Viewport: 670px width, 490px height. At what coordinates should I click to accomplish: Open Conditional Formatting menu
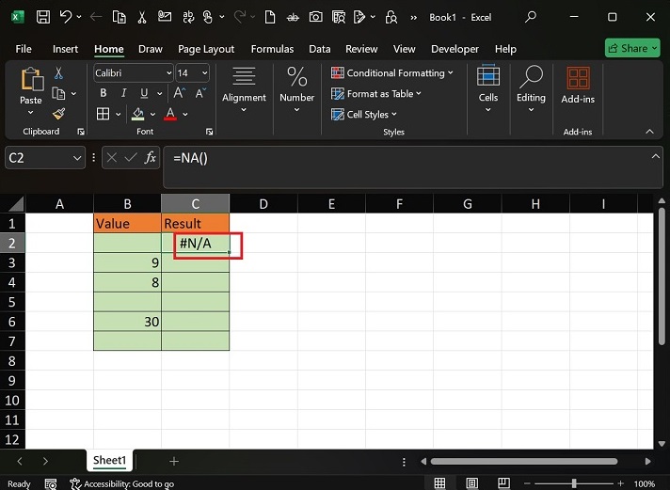391,73
